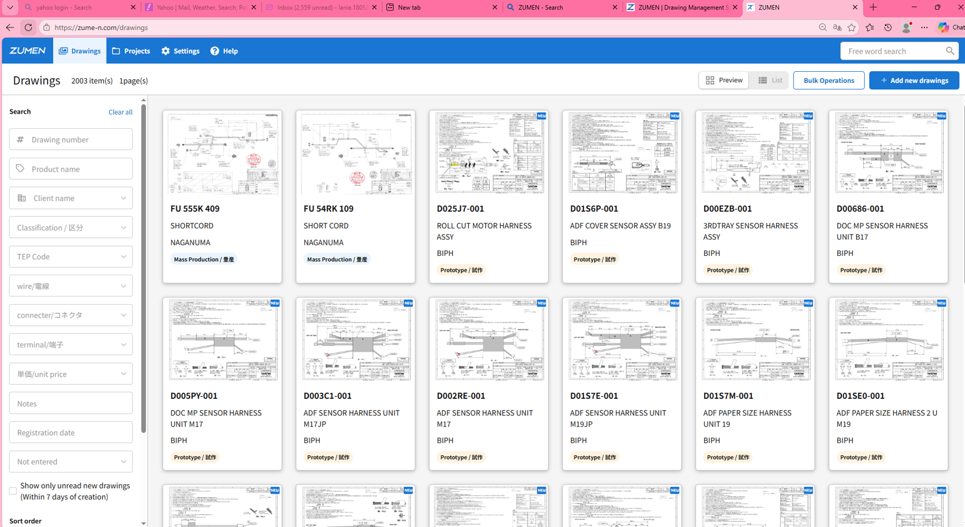This screenshot has width=965, height=527.
Task: Click Add new drawings button
Action: (x=914, y=81)
